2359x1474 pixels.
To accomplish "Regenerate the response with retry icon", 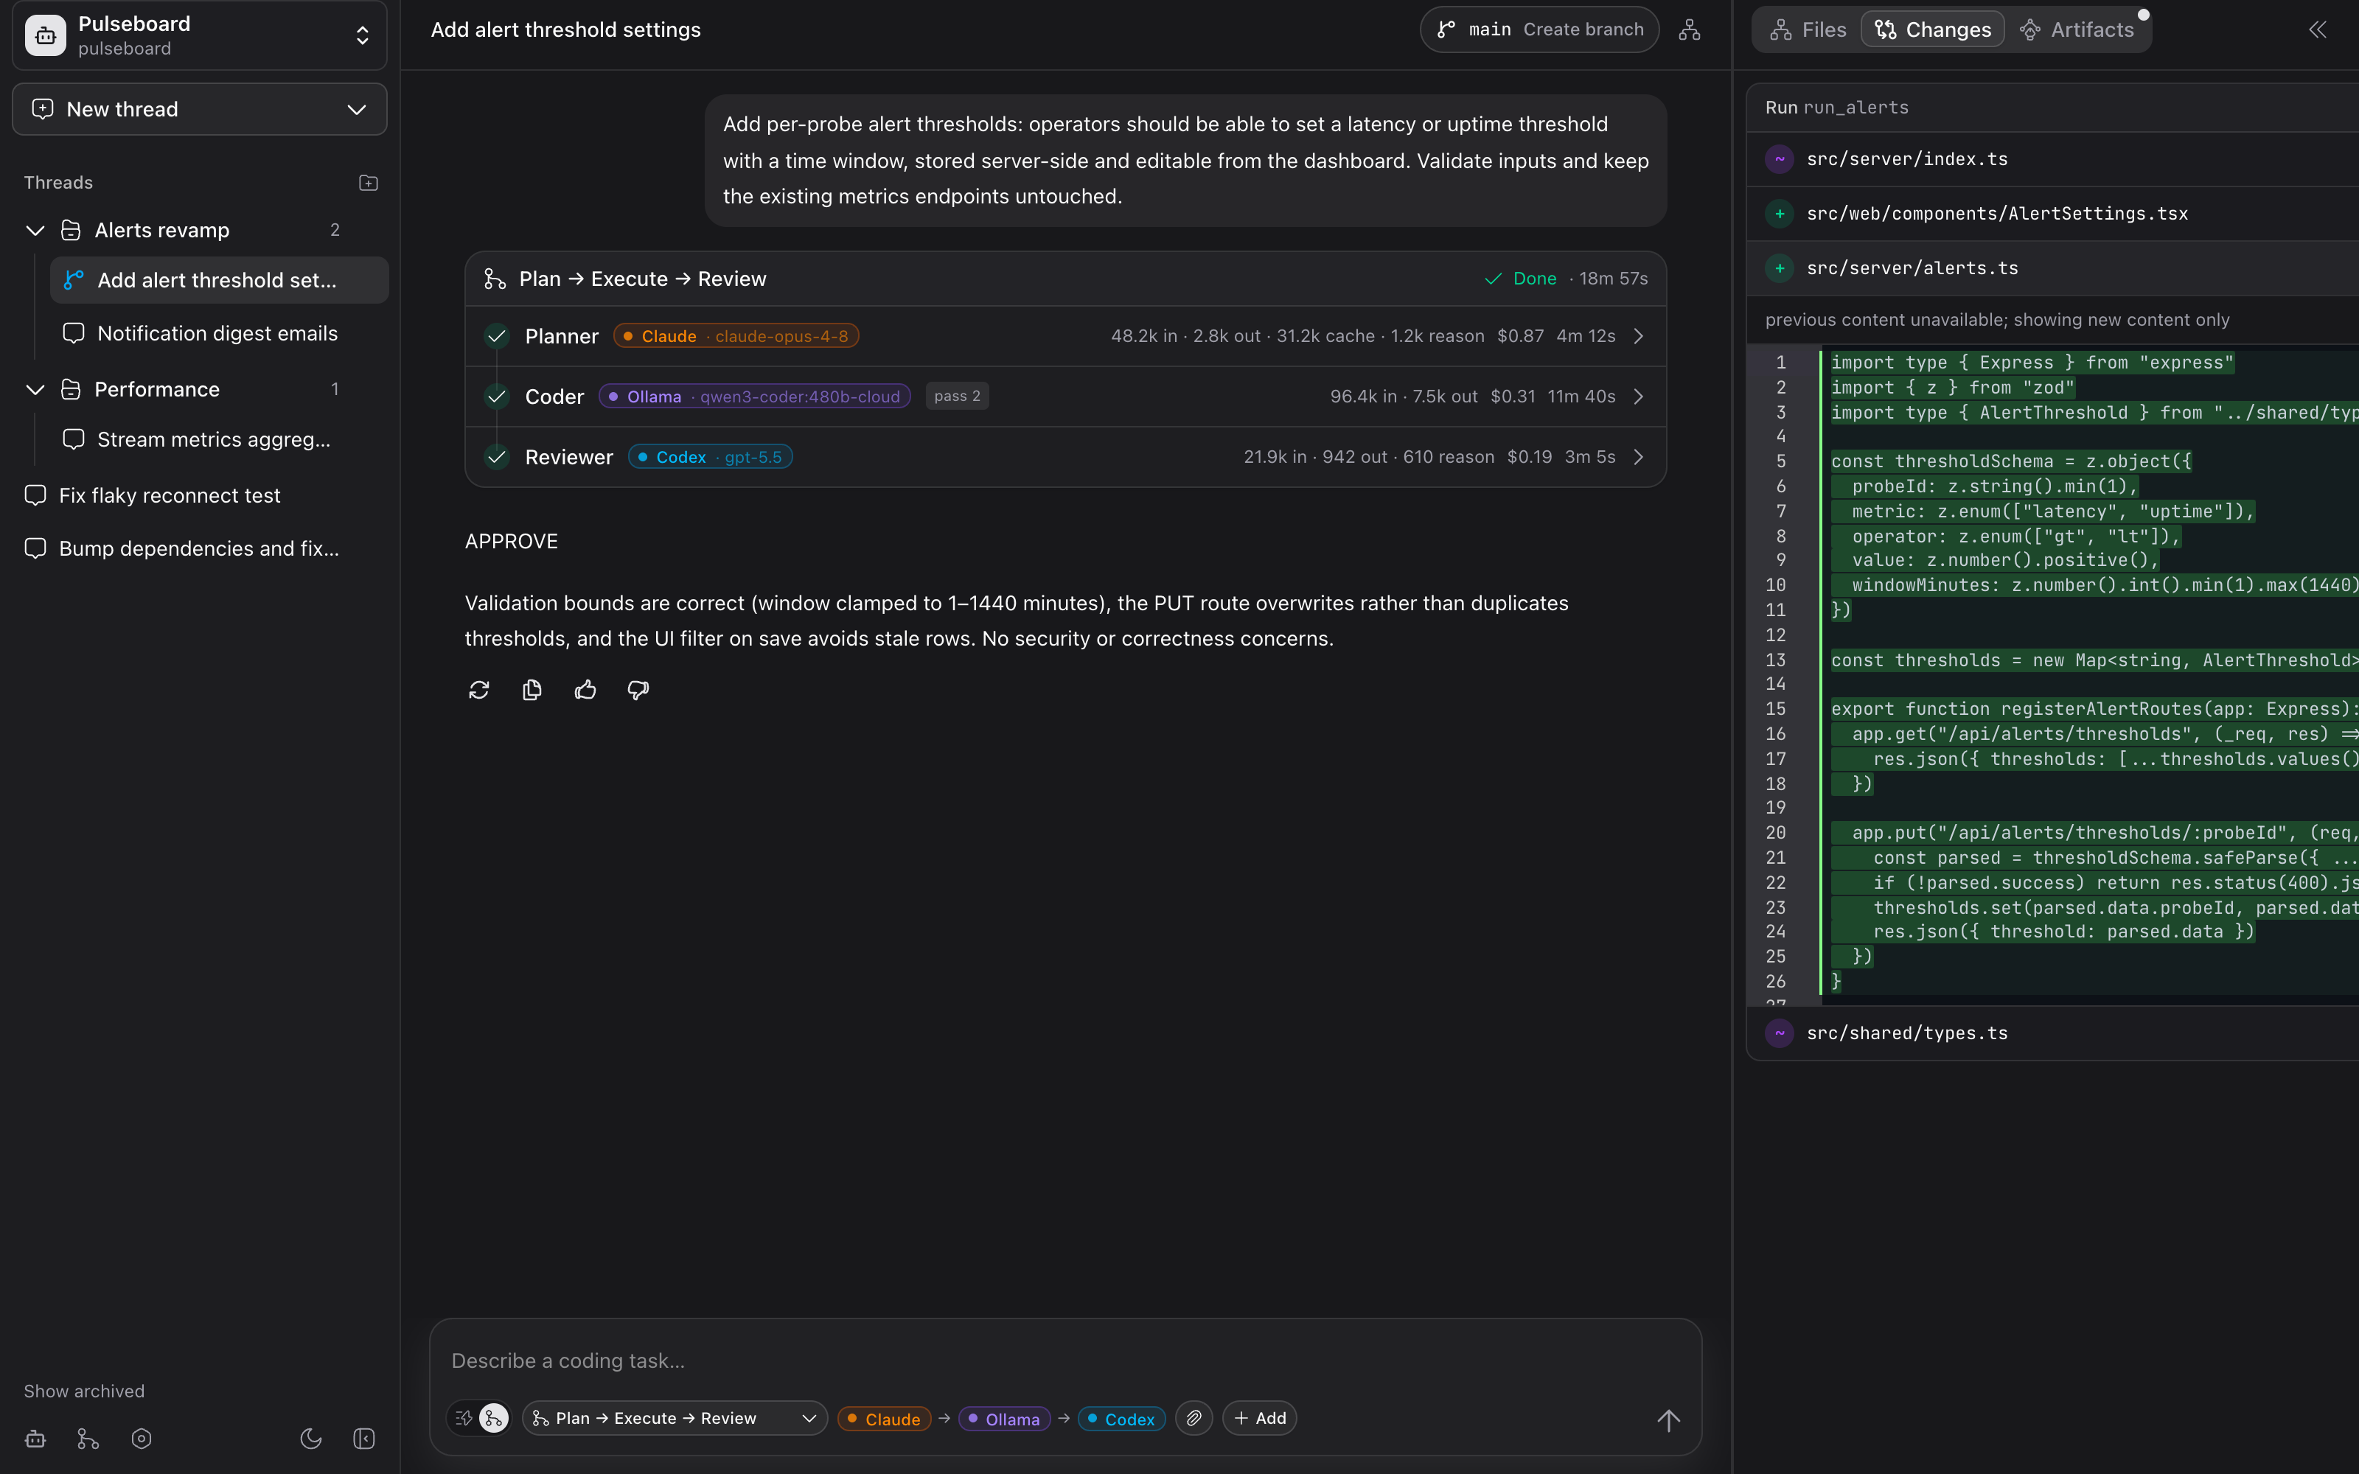I will coord(478,691).
